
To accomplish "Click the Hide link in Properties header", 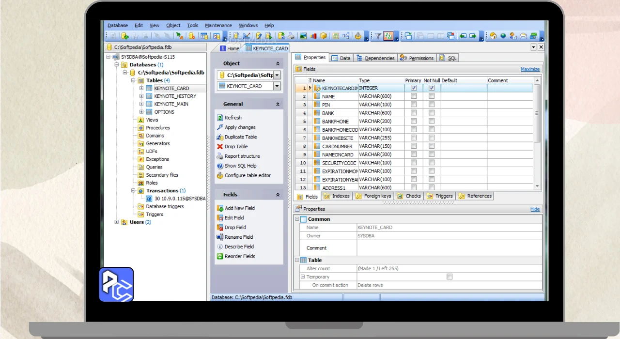I will click(x=535, y=209).
